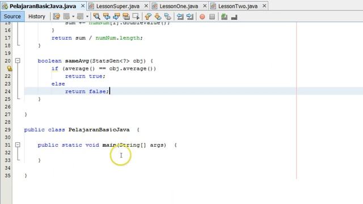
Task: Switch to the PelajaranBasicJava.java tab
Action: (43, 6)
